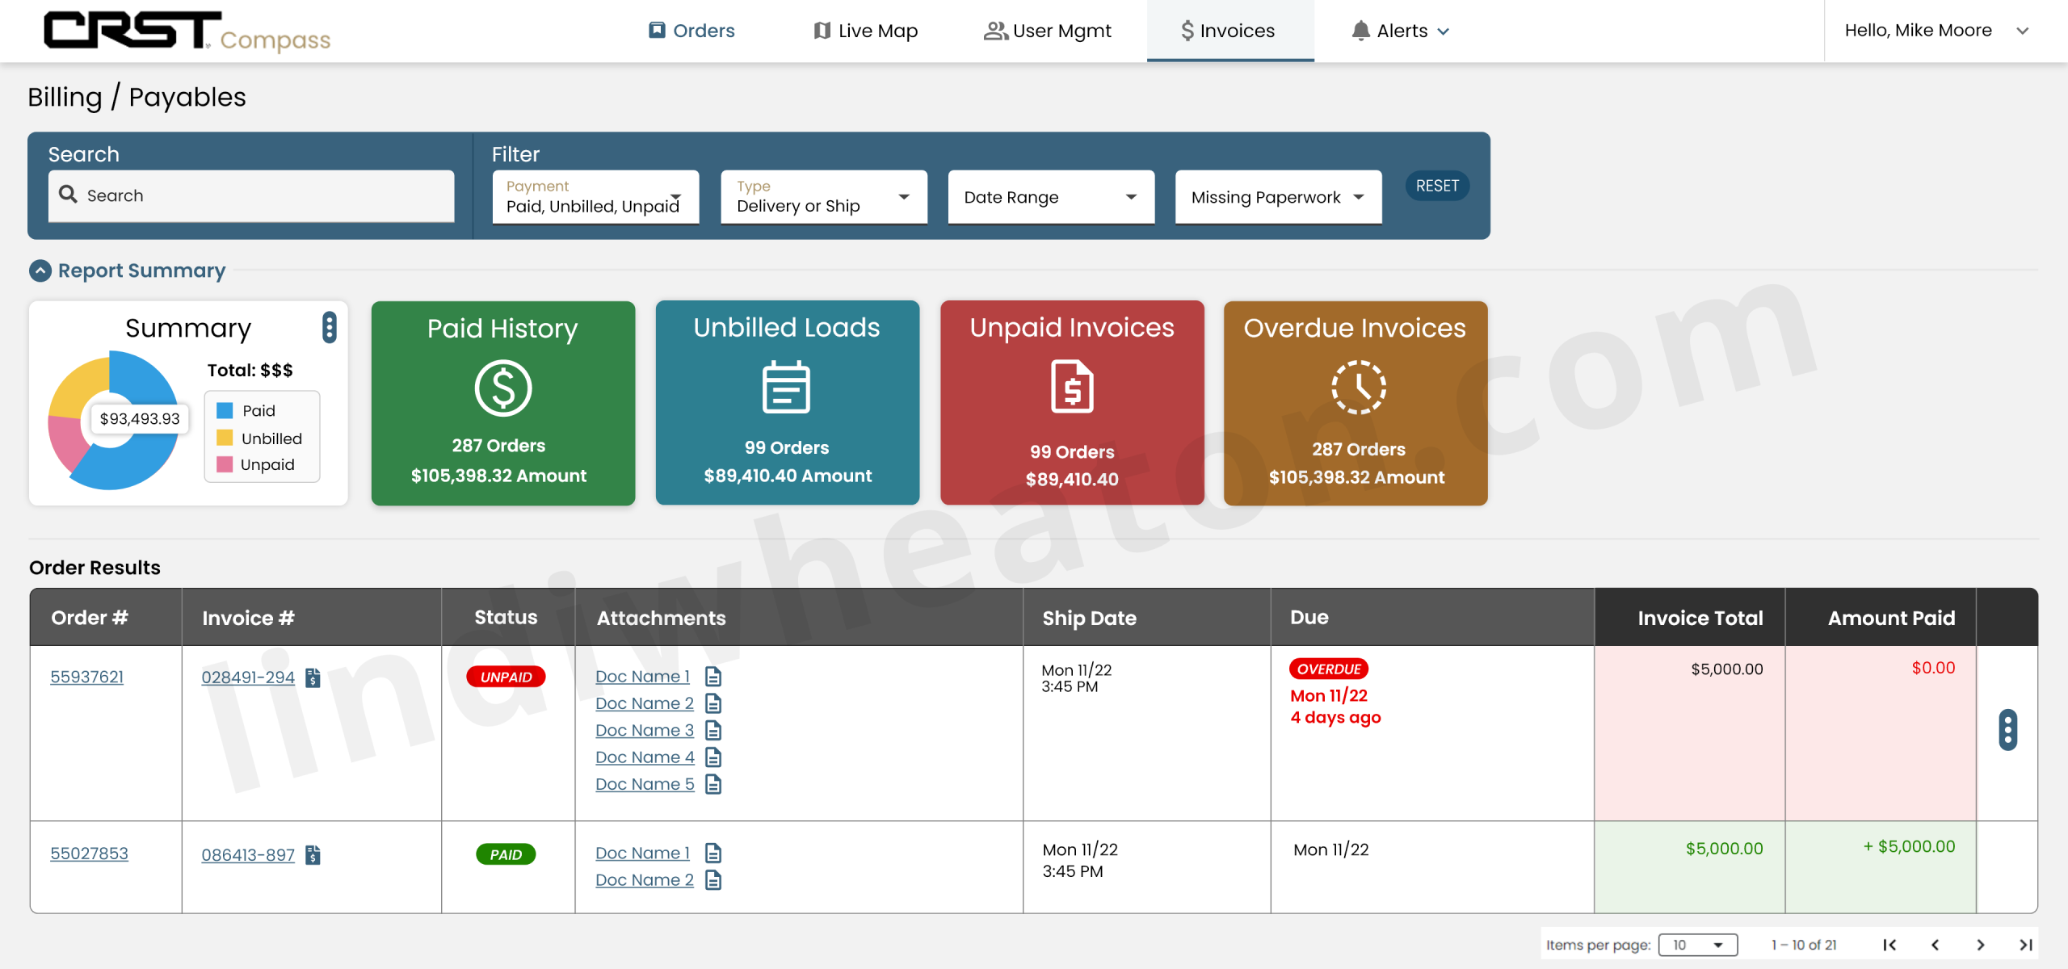
Task: Click the Paid History dollar icon
Action: (x=502, y=388)
